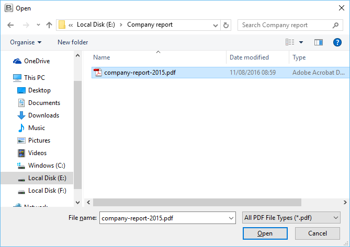Click the New folder button

pos(73,42)
